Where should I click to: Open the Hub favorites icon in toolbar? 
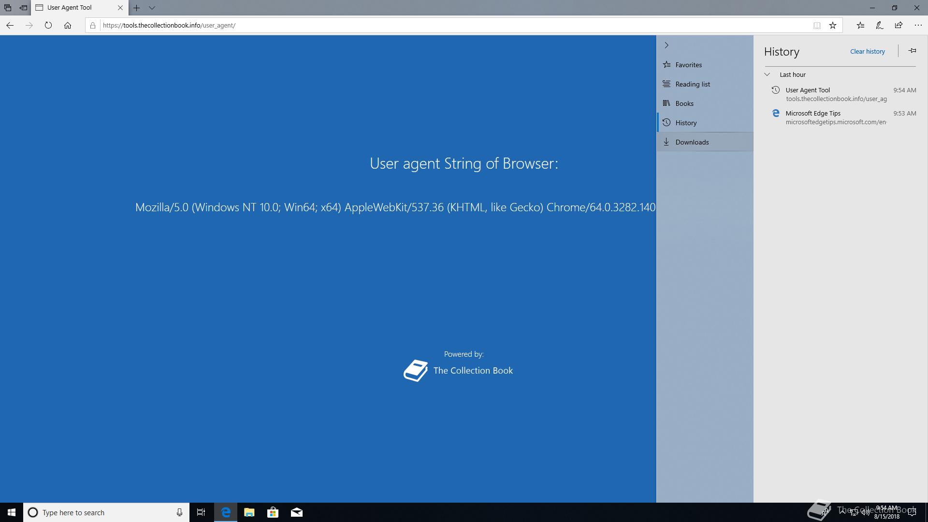click(x=860, y=25)
